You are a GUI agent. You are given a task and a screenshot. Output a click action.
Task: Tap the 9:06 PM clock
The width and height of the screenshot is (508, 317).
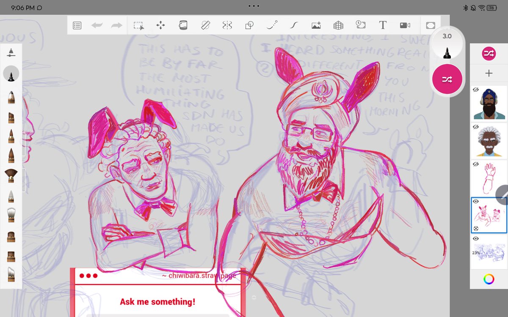coord(23,8)
